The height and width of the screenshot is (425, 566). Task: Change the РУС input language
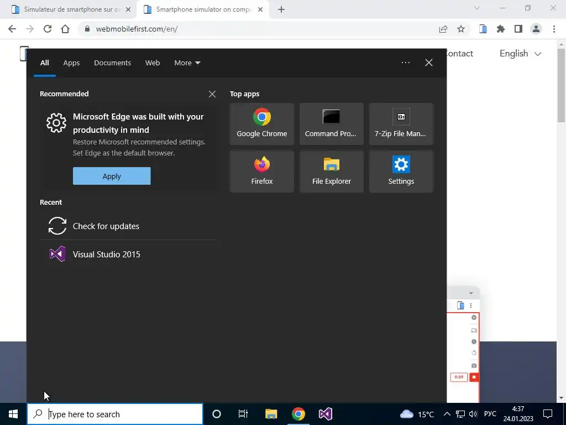[490, 414]
